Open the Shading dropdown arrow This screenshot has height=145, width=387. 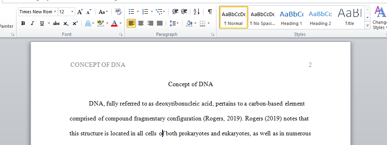[x=195, y=23]
